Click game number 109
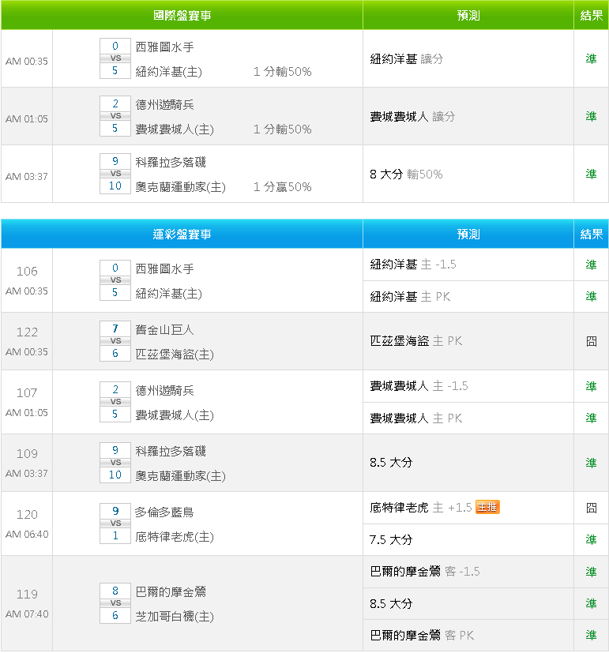Screen dimensions: 609x653 click(x=27, y=453)
